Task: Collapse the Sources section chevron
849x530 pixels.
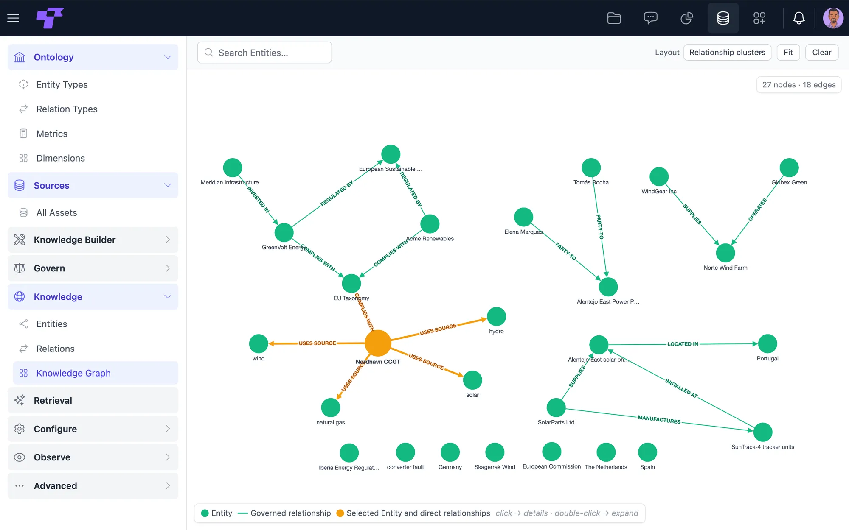Action: pyautogui.click(x=168, y=185)
